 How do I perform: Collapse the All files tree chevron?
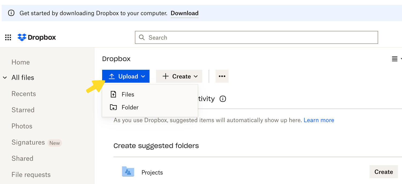(5, 78)
